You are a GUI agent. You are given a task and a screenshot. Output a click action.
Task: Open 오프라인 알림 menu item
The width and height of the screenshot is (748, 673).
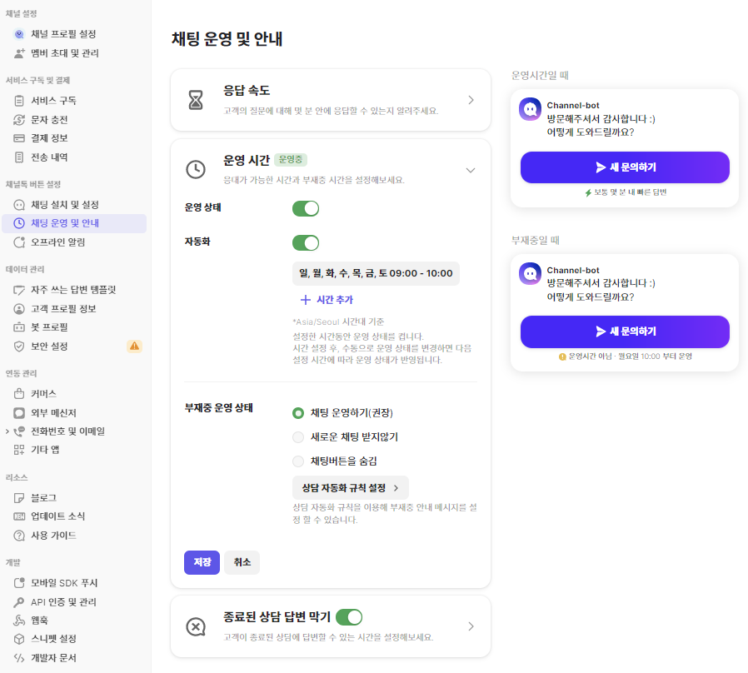(x=57, y=242)
